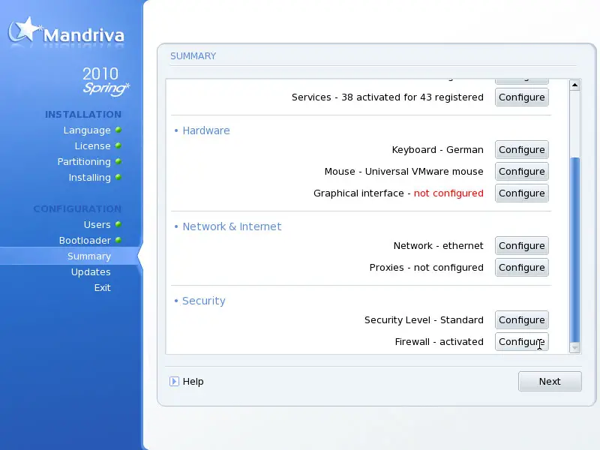Click the Security section heading
The height and width of the screenshot is (450, 600).
203,301
